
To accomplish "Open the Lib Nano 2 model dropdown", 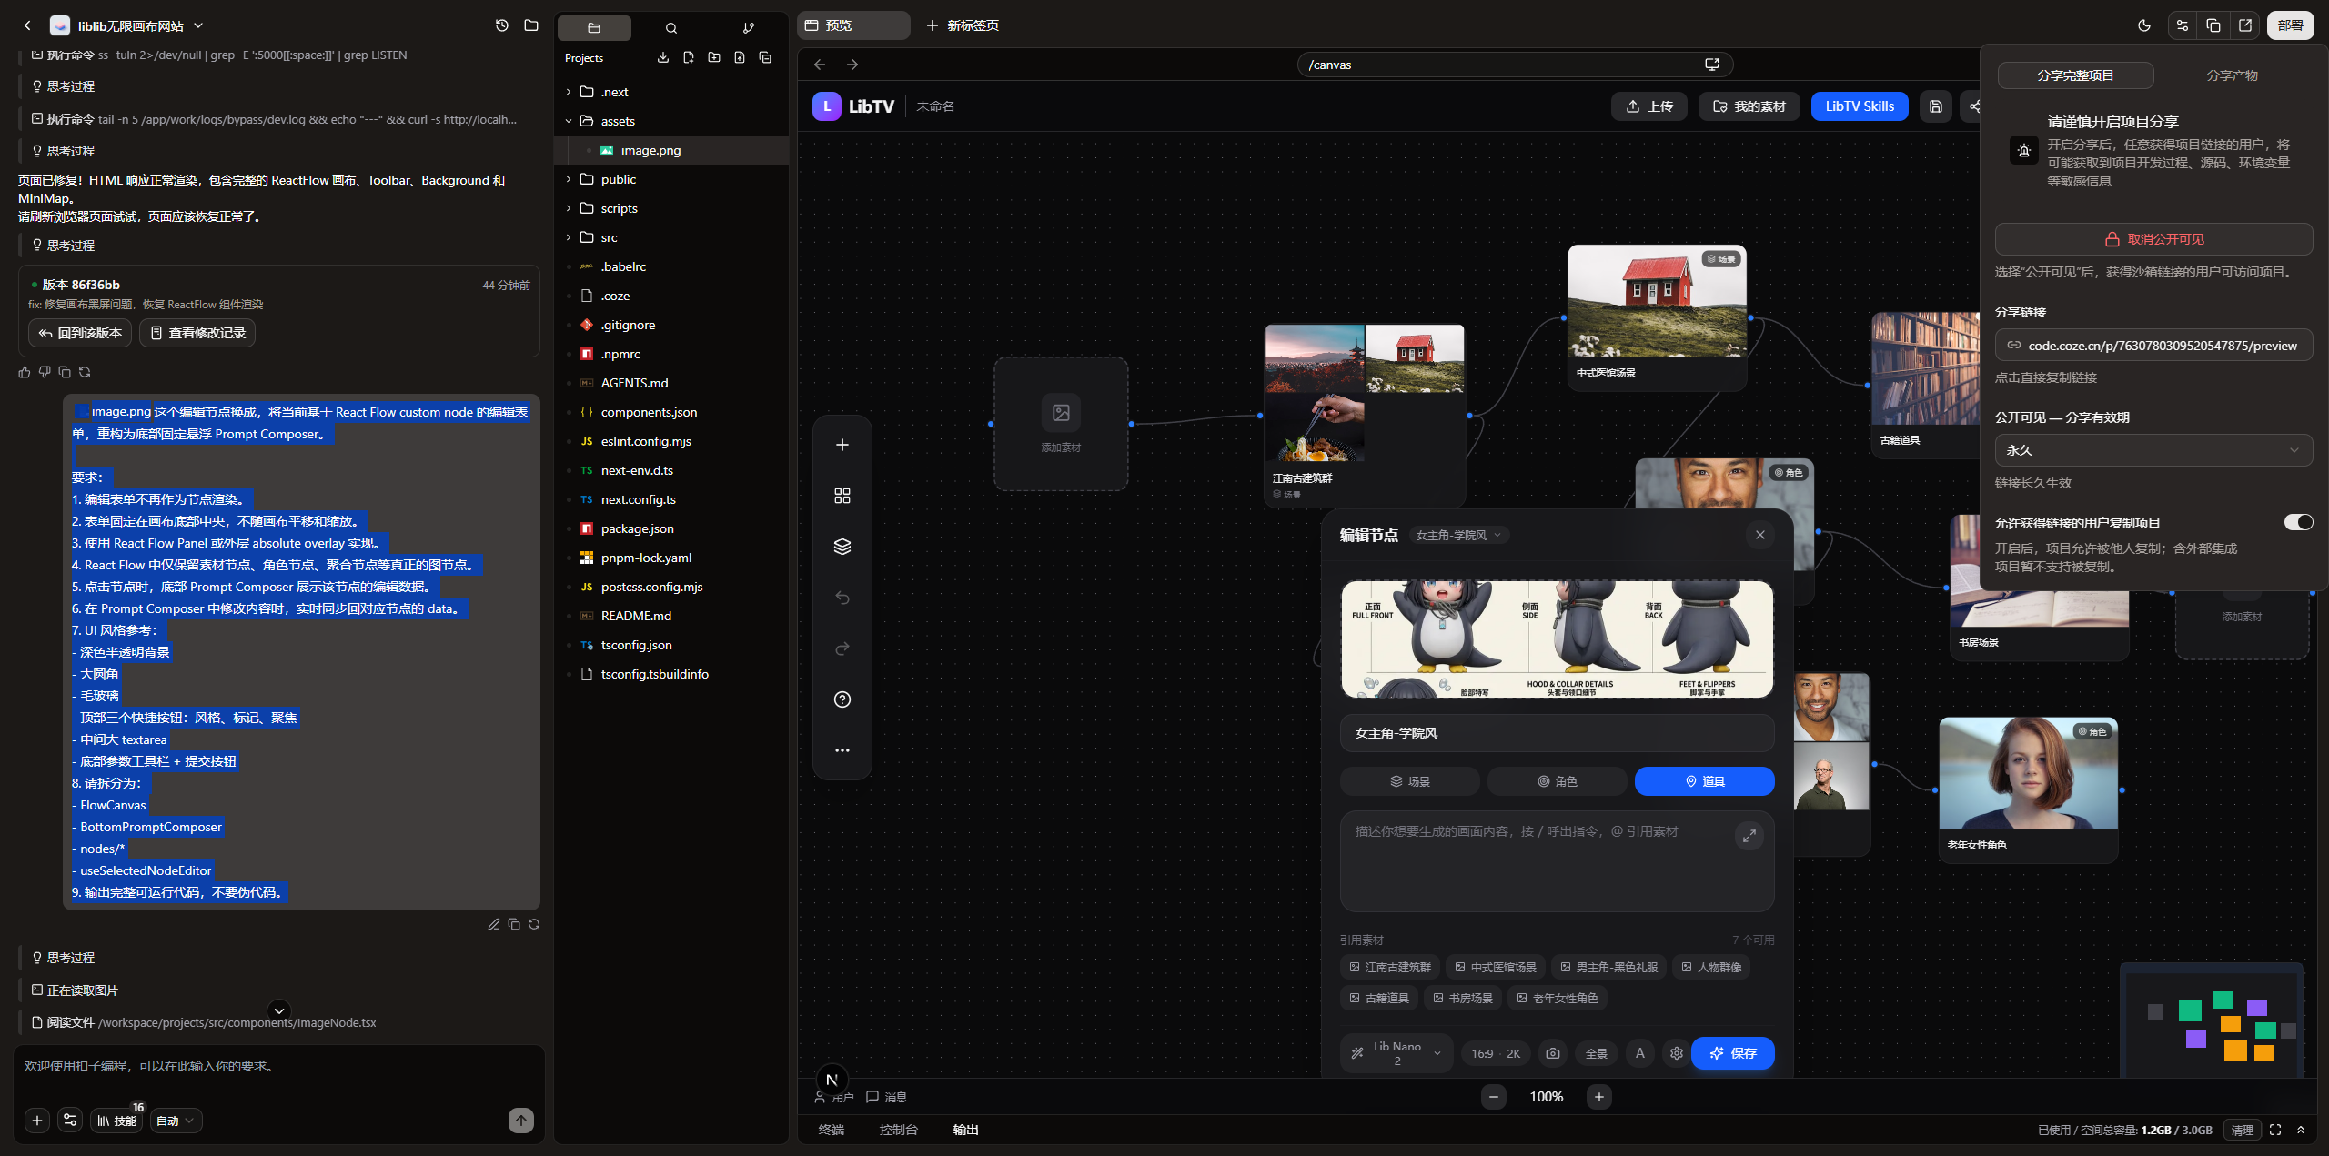I will [x=1396, y=1053].
